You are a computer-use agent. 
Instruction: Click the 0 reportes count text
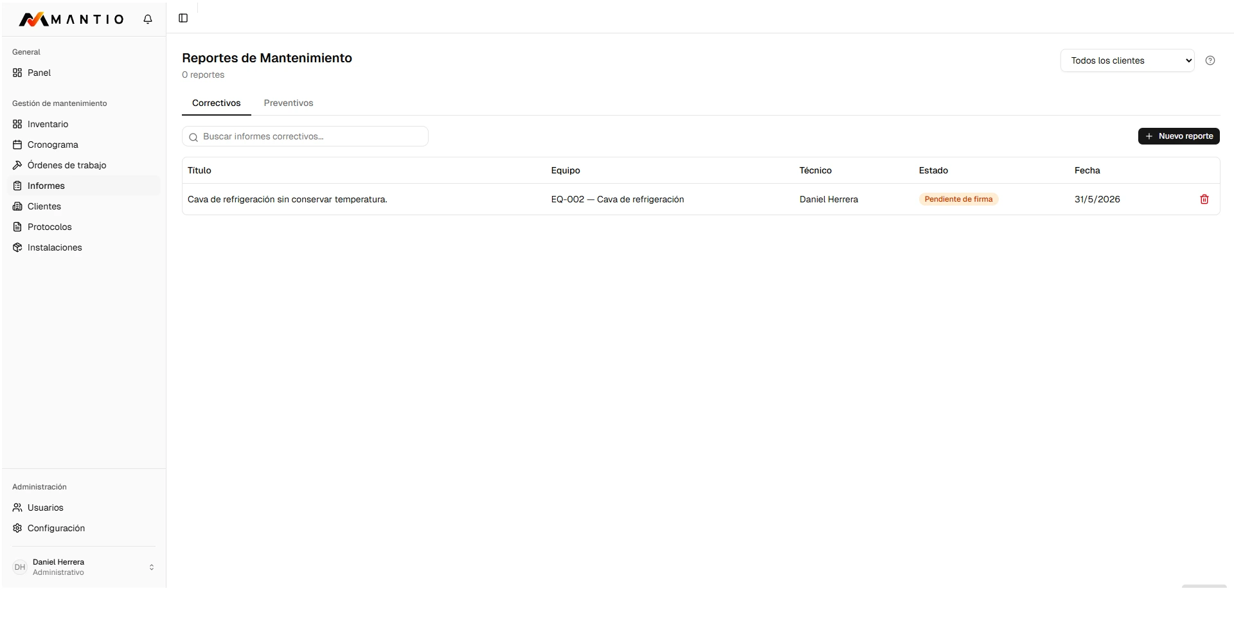(203, 75)
